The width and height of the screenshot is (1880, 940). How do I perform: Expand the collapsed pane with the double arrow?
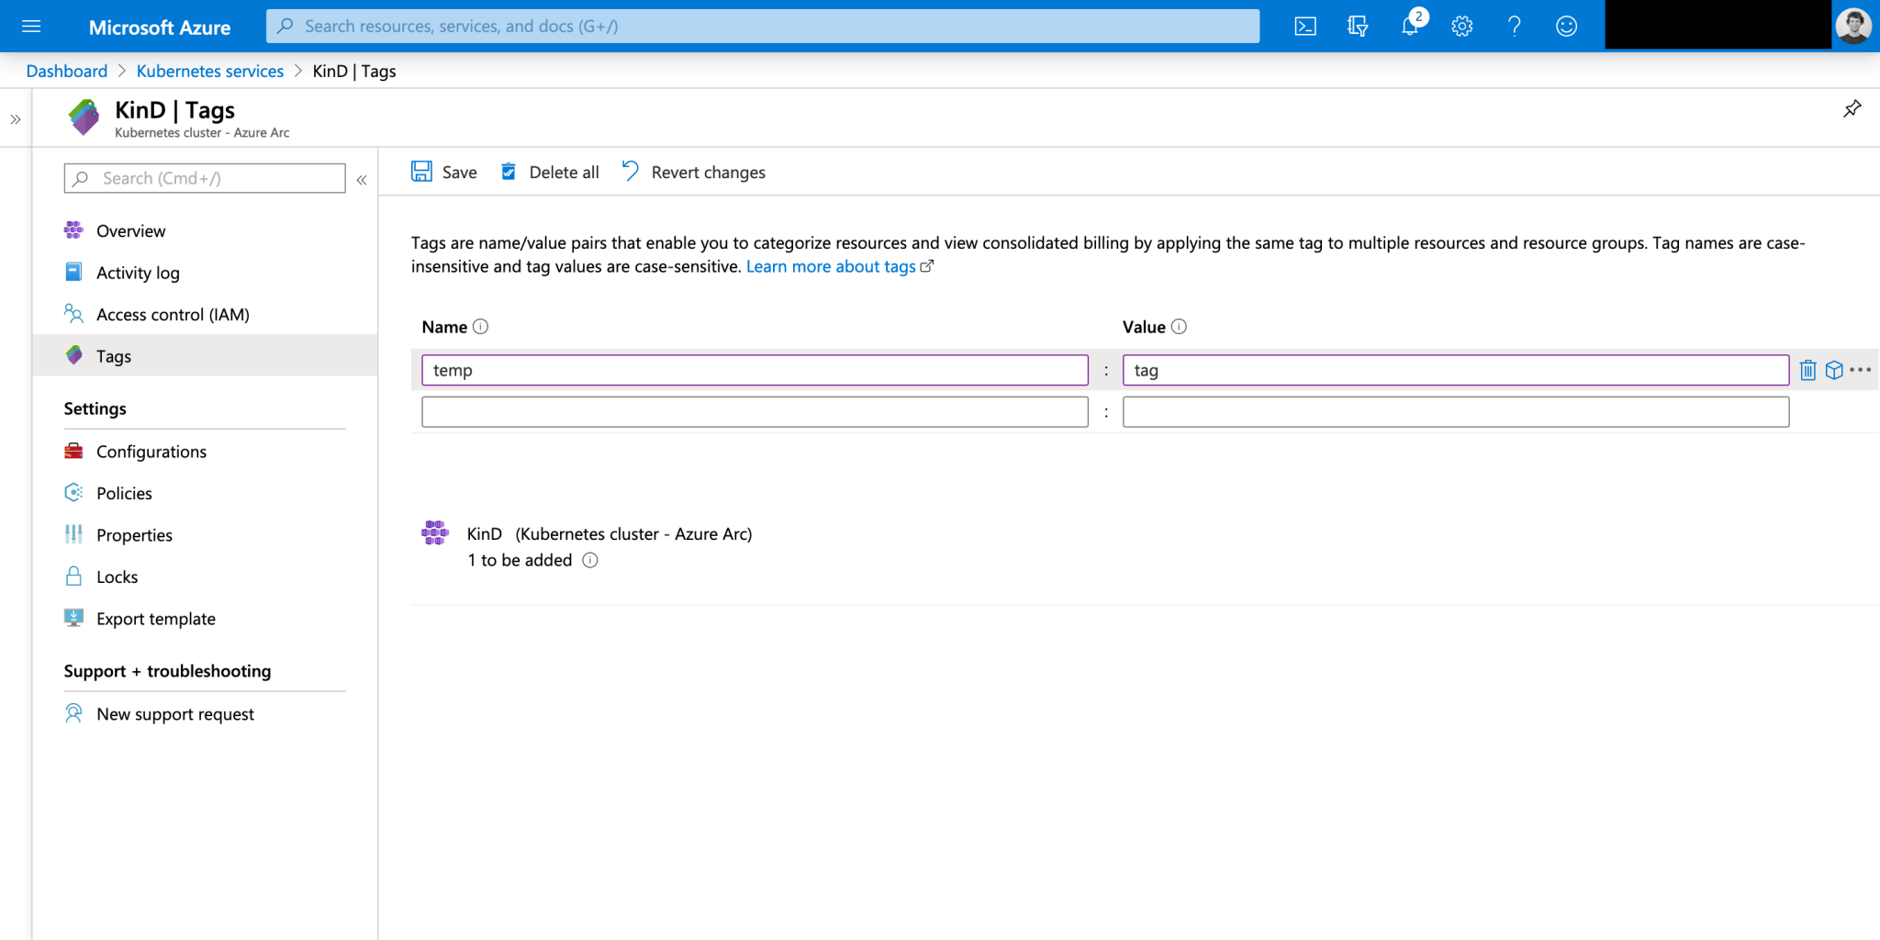point(15,118)
